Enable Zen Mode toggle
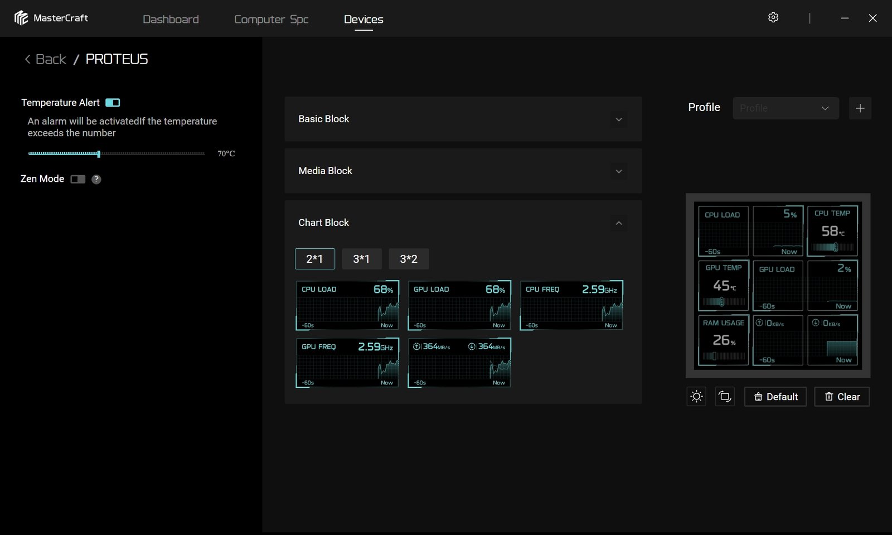 pos(78,179)
